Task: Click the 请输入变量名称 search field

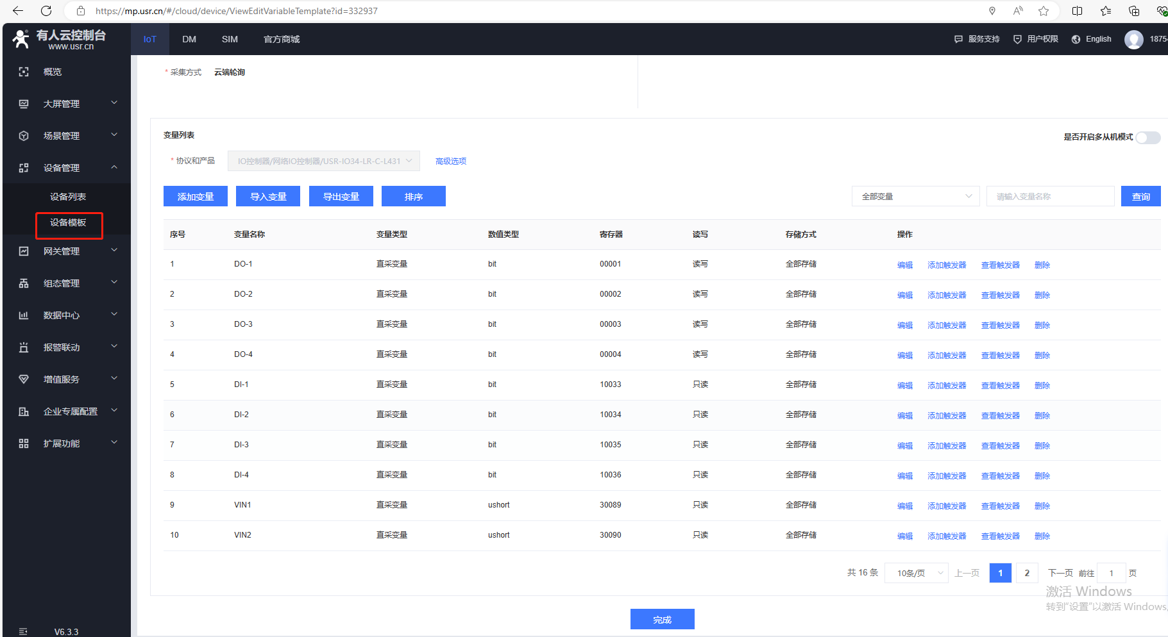Action: click(1049, 197)
